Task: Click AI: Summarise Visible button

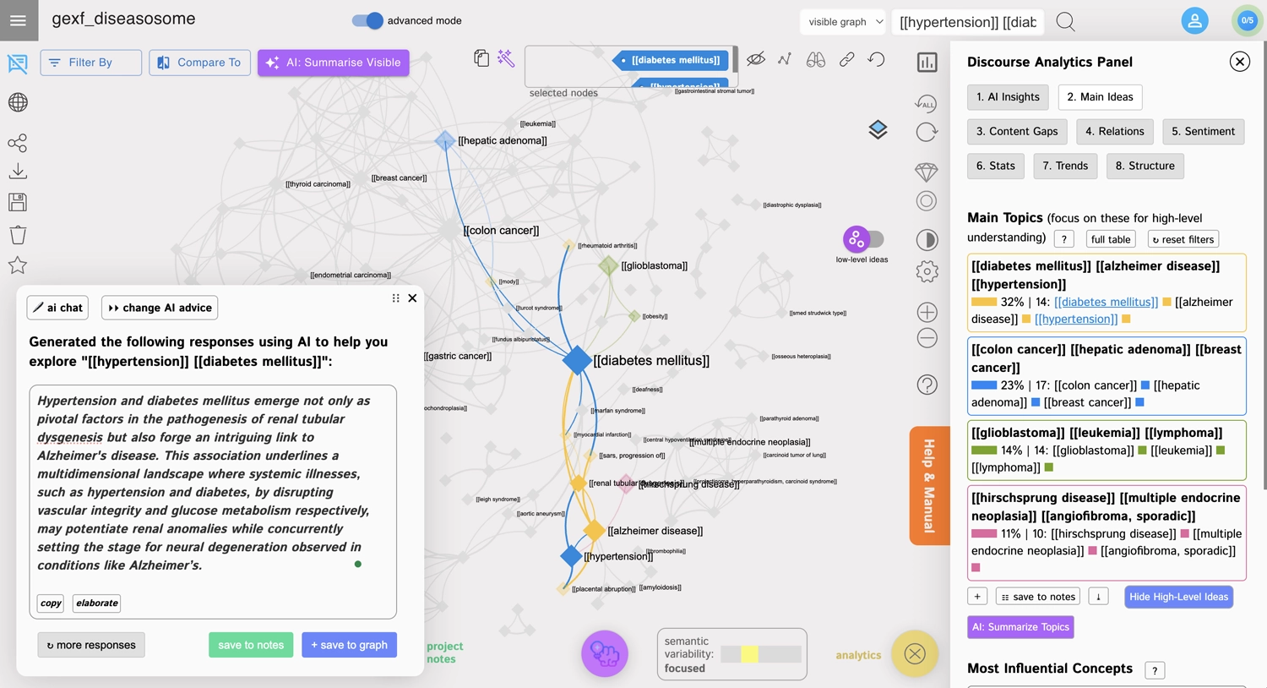Action: click(334, 63)
